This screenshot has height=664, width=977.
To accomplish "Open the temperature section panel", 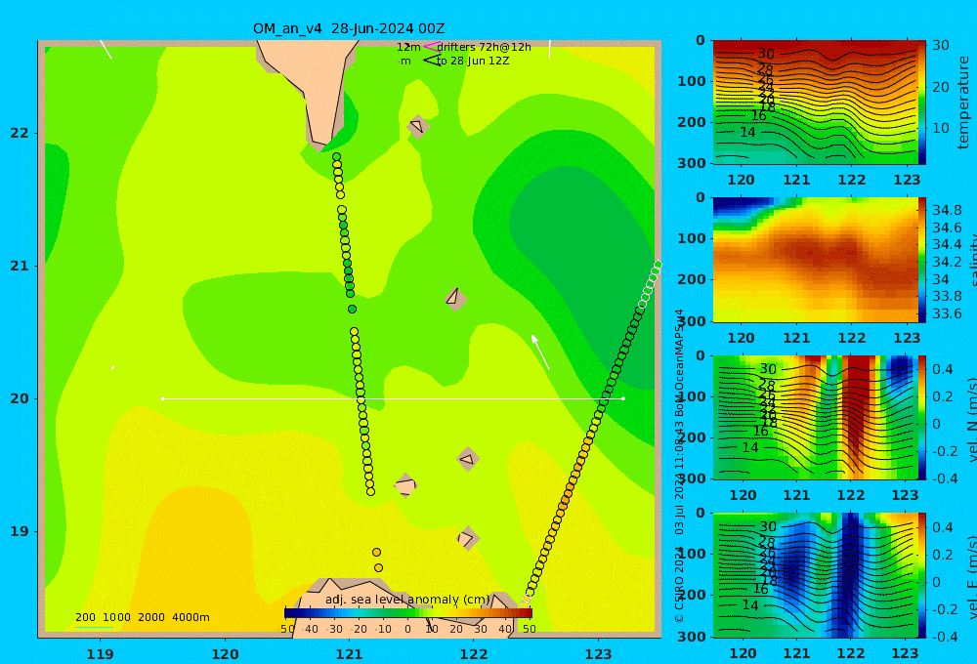I will 815,103.
